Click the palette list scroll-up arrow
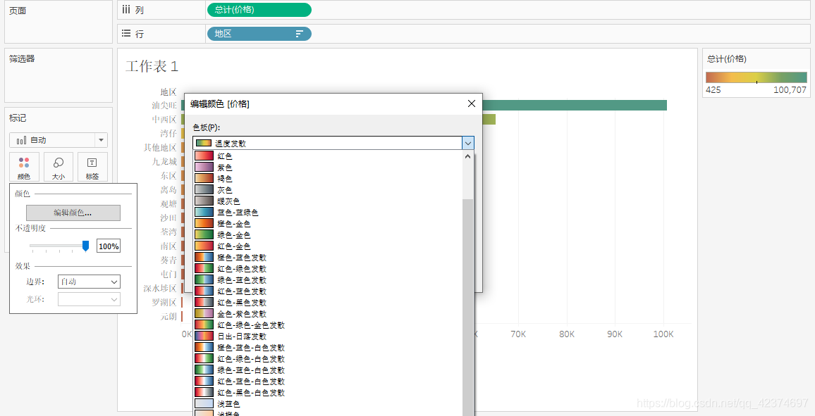This screenshot has width=815, height=416. tap(468, 156)
